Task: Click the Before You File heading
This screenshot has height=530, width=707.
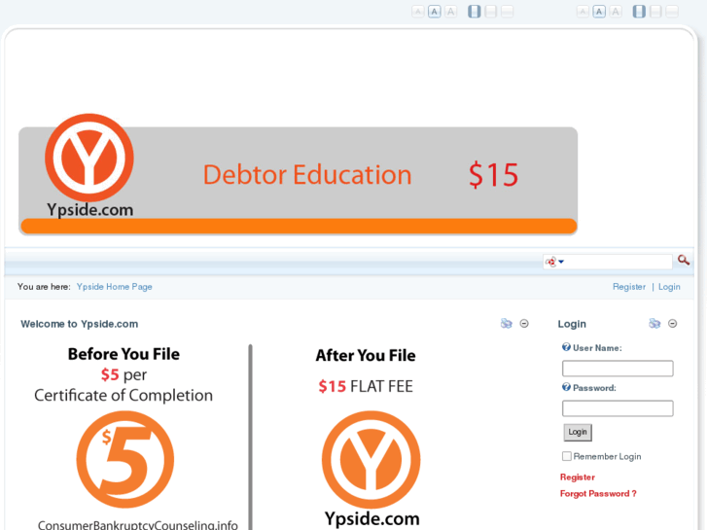Action: click(x=124, y=355)
